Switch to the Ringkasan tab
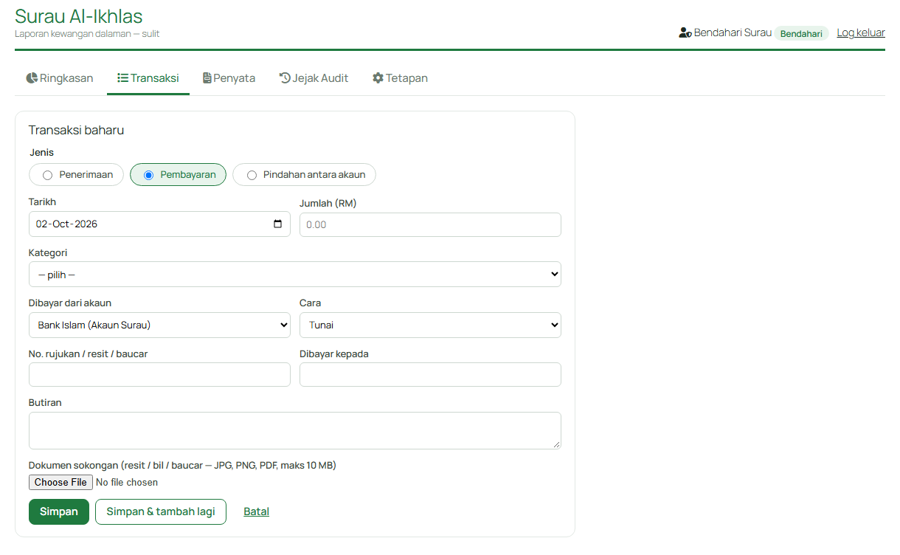Screen dimensions: 900x555 [60, 77]
